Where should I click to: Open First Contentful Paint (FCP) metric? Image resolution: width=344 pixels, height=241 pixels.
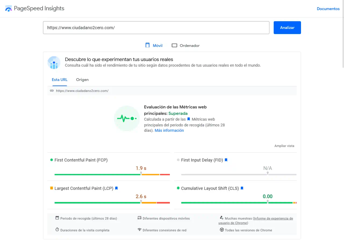(81, 160)
